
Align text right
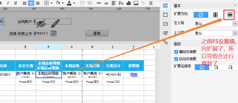click(x=37, y=3)
